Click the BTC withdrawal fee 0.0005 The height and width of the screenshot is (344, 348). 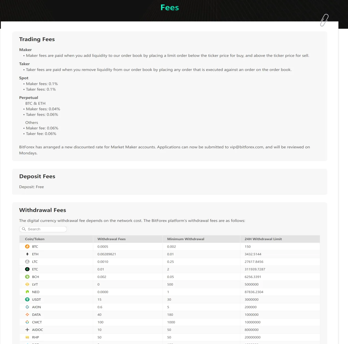pos(103,246)
